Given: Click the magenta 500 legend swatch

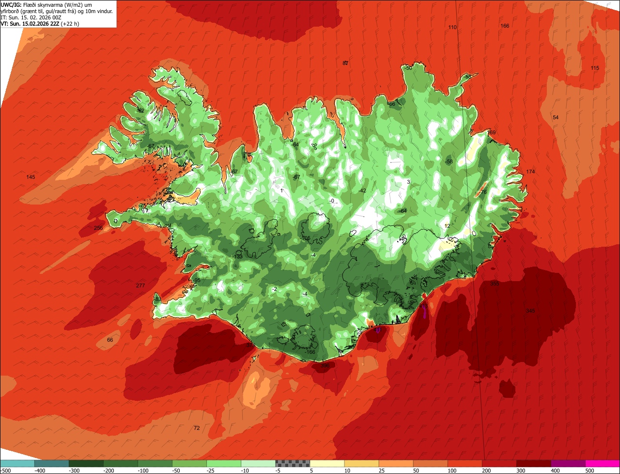Looking at the screenshot, I should click(x=602, y=463).
